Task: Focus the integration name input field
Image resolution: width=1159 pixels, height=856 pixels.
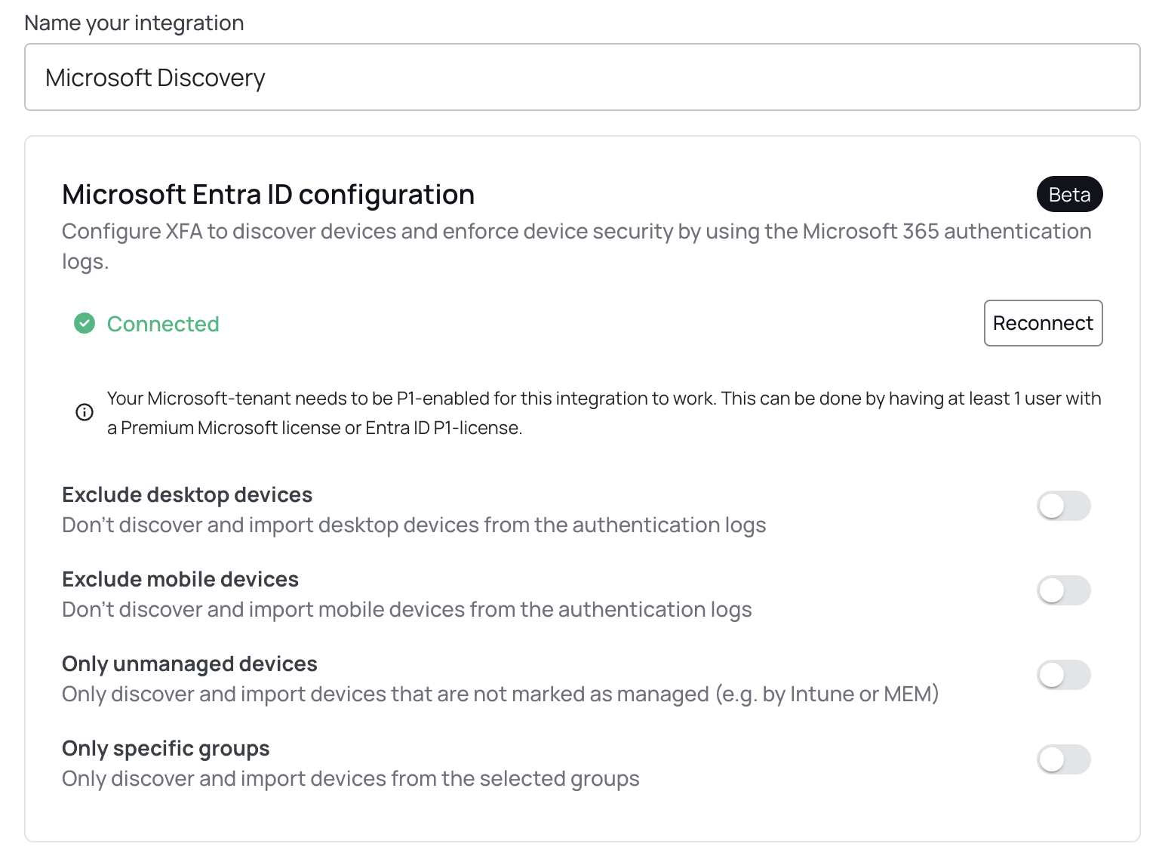Action: (x=582, y=77)
